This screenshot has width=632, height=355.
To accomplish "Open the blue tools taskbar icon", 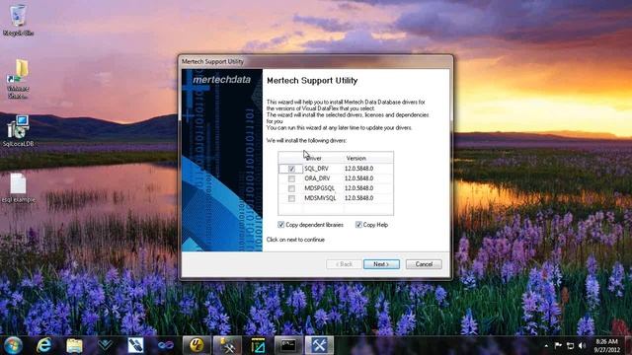I will pos(135,345).
